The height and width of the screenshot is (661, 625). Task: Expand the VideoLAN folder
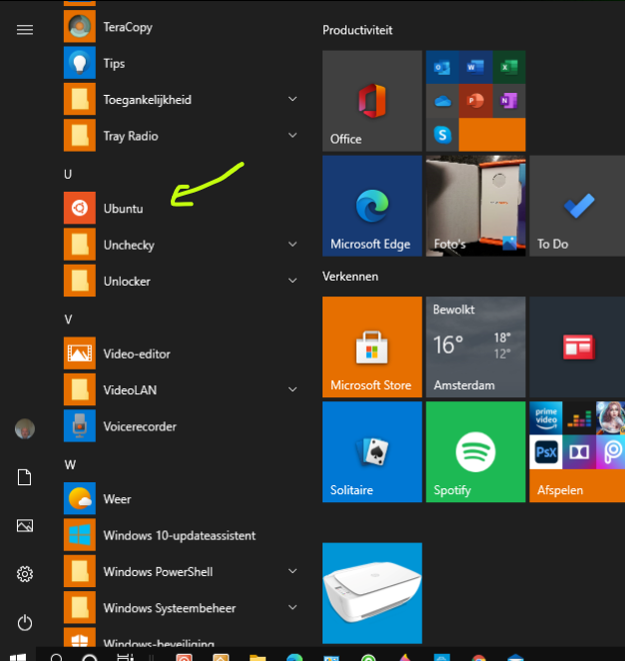293,390
